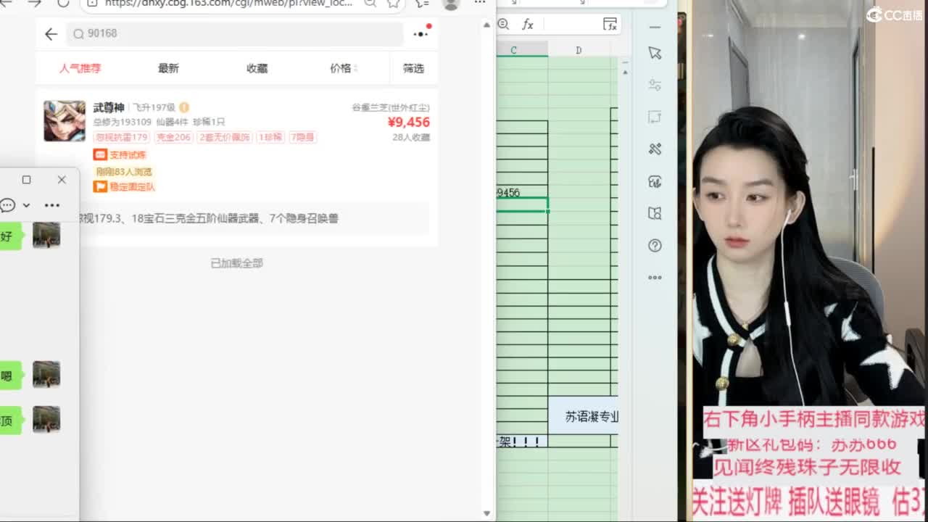Image resolution: width=928 pixels, height=522 pixels.
Task: Click the 苏语凝专业 cell in spreadsheet
Action: click(583, 416)
